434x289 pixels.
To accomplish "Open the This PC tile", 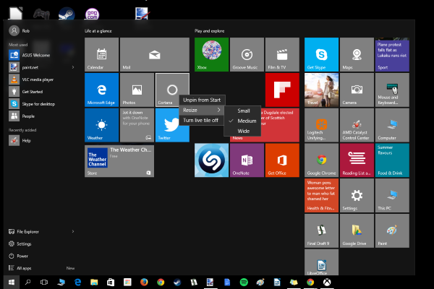I will click(392, 195).
